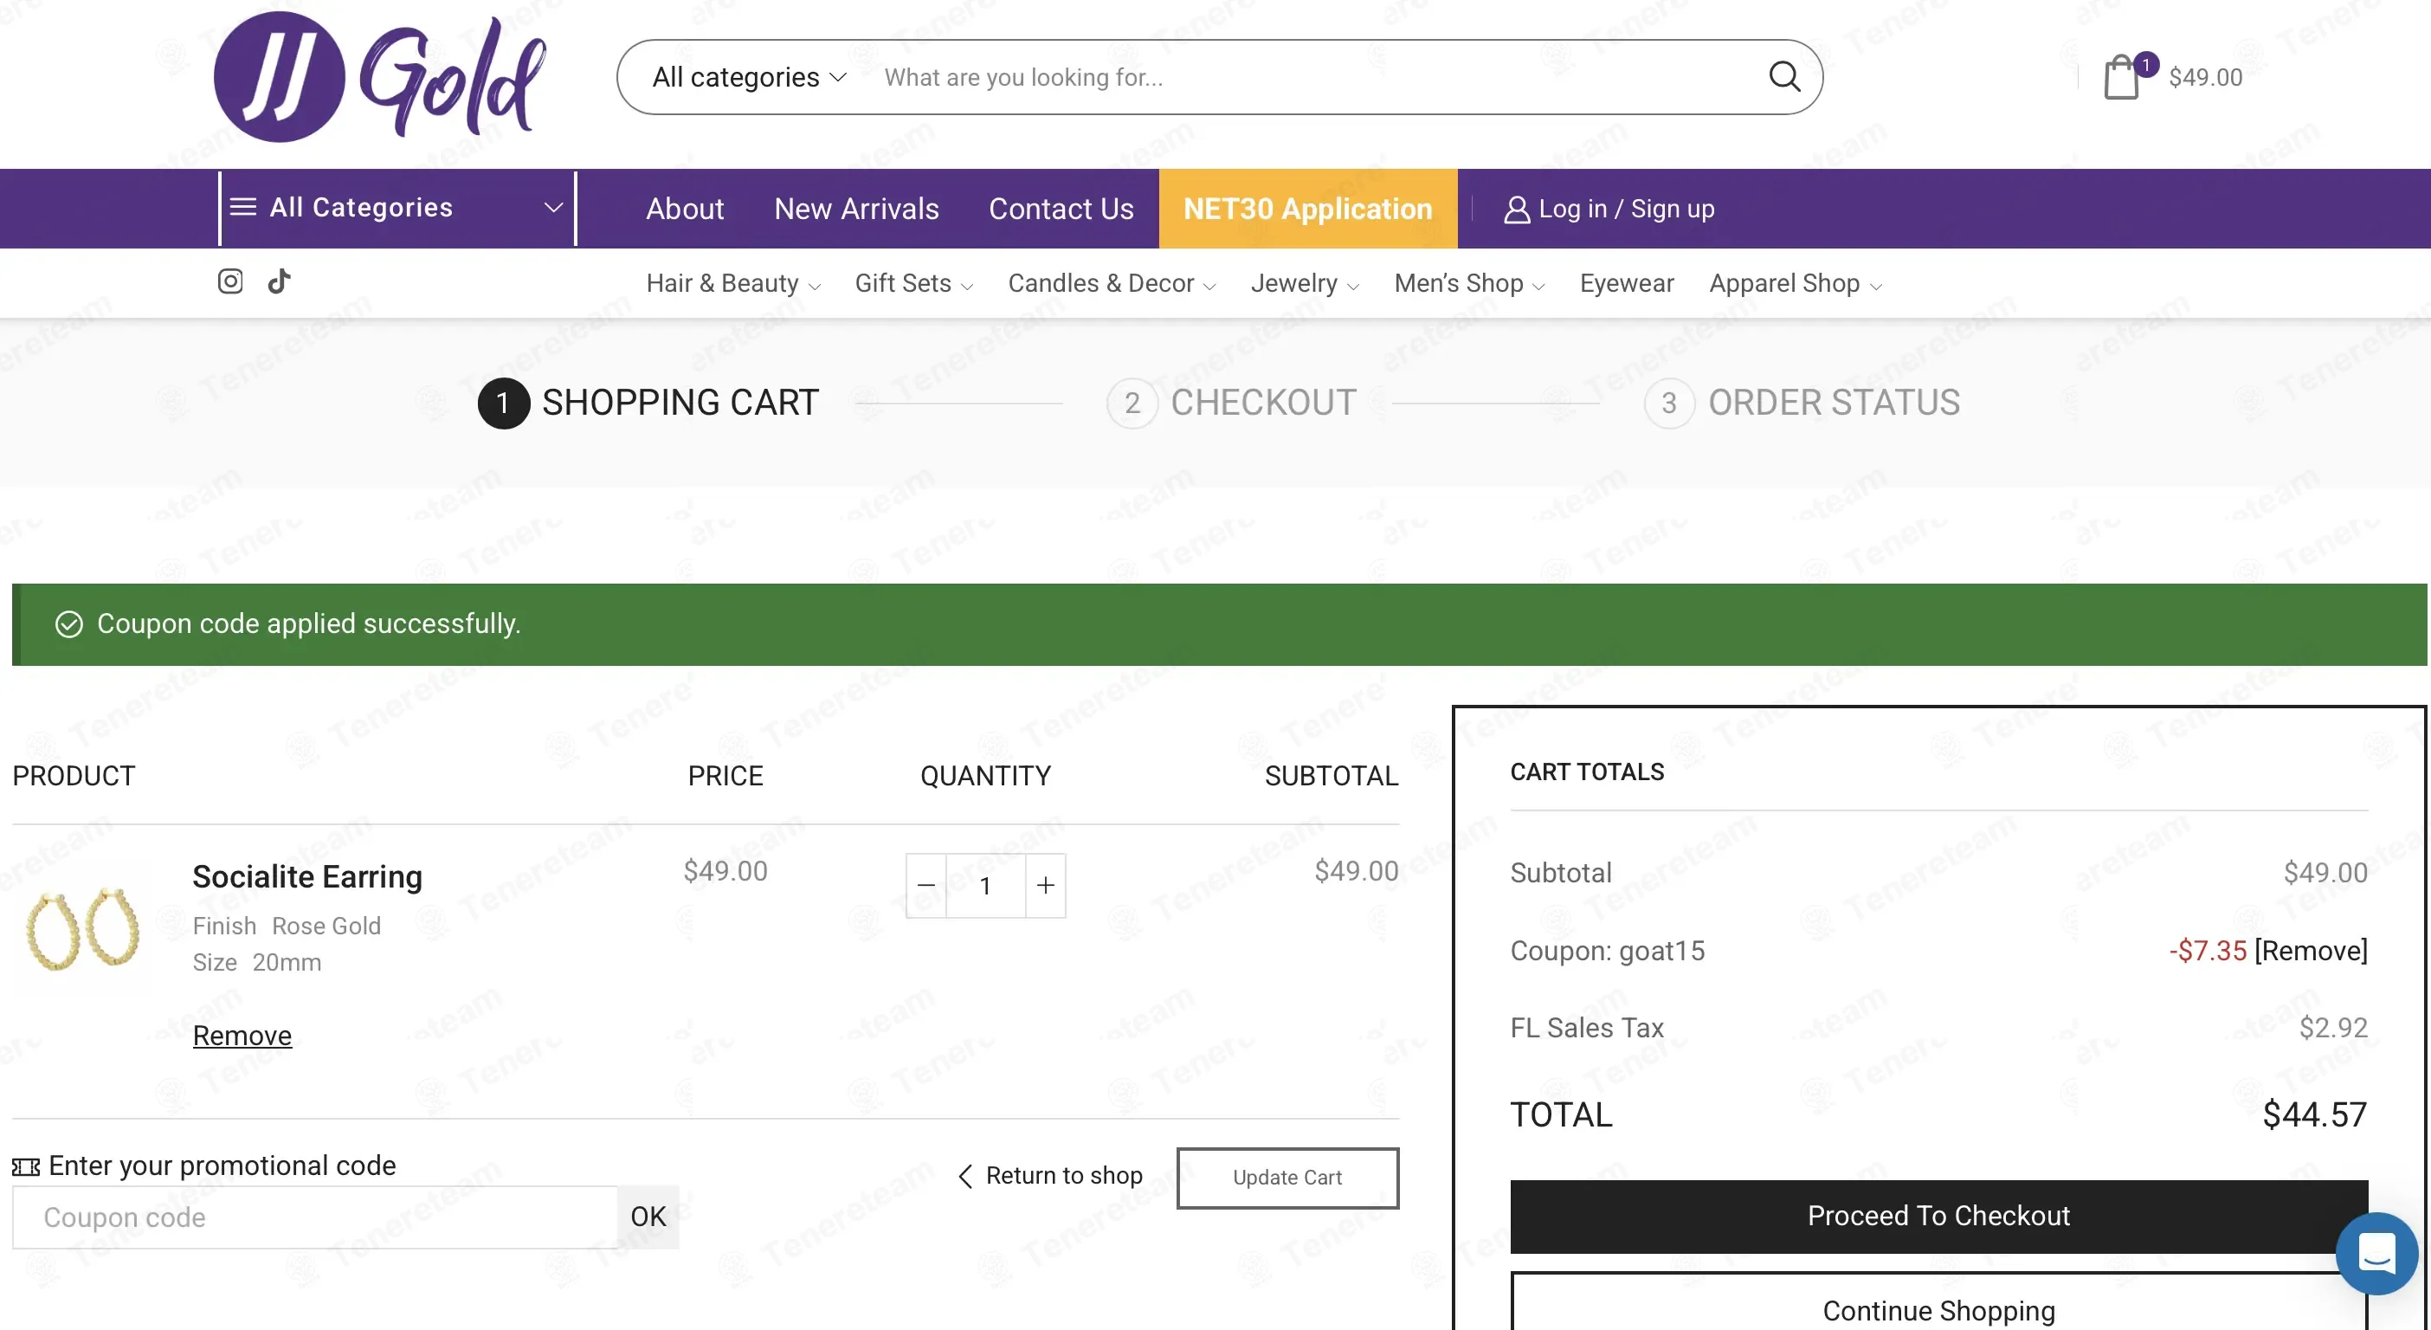Click the Shopping Cart step label
The image size is (2431, 1330).
point(680,403)
